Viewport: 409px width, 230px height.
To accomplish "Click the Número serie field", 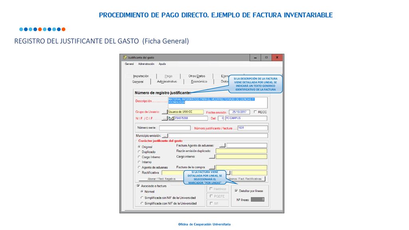I will pos(175,128).
